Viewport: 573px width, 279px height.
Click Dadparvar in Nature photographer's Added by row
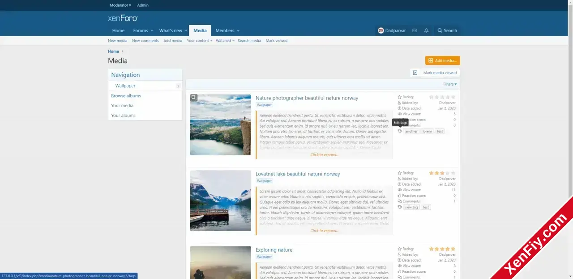447,103
